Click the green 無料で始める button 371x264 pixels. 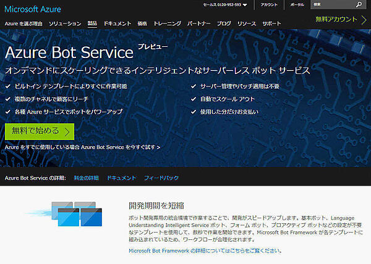40,131
